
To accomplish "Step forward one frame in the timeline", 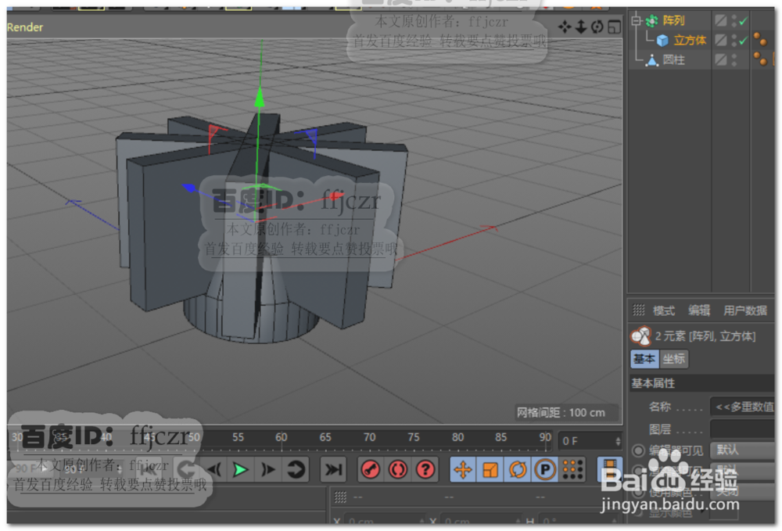I will click(x=267, y=469).
